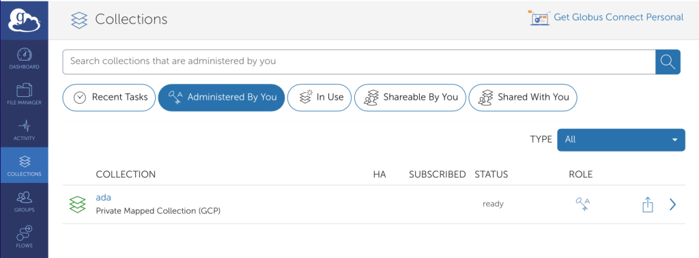
Task: Click the green stack icon for ada
Action: [x=78, y=204]
